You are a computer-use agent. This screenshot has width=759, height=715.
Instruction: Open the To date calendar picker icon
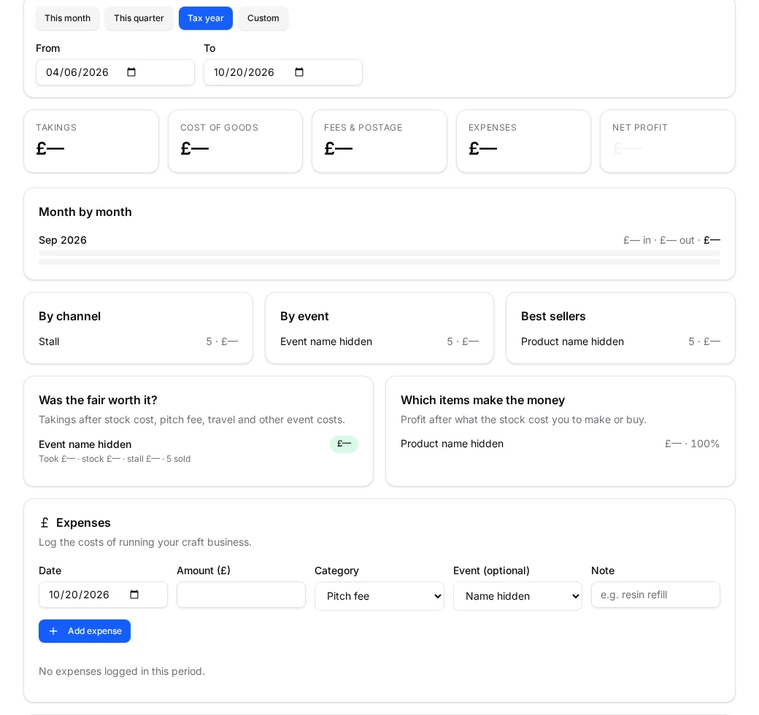299,72
